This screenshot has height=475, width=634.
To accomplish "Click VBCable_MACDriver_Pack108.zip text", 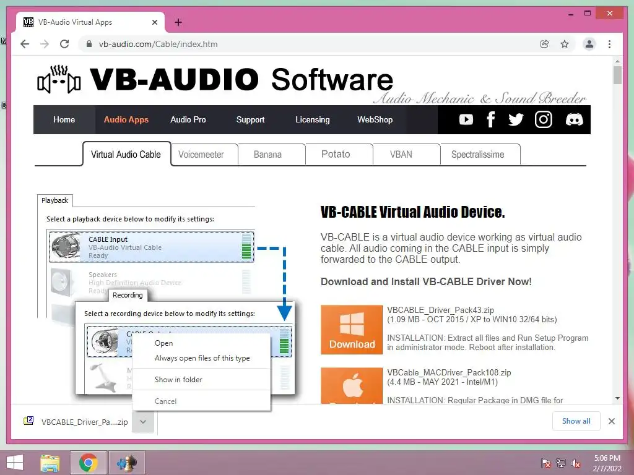I will click(449, 372).
